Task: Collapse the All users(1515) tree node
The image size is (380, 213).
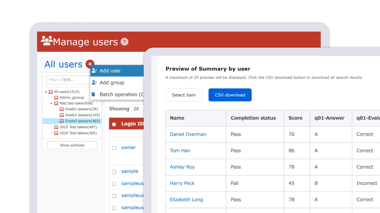Action: click(x=46, y=91)
